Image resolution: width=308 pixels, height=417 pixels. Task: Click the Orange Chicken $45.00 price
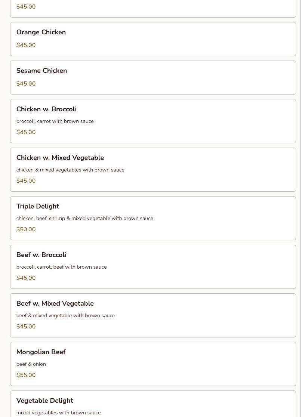click(x=26, y=45)
